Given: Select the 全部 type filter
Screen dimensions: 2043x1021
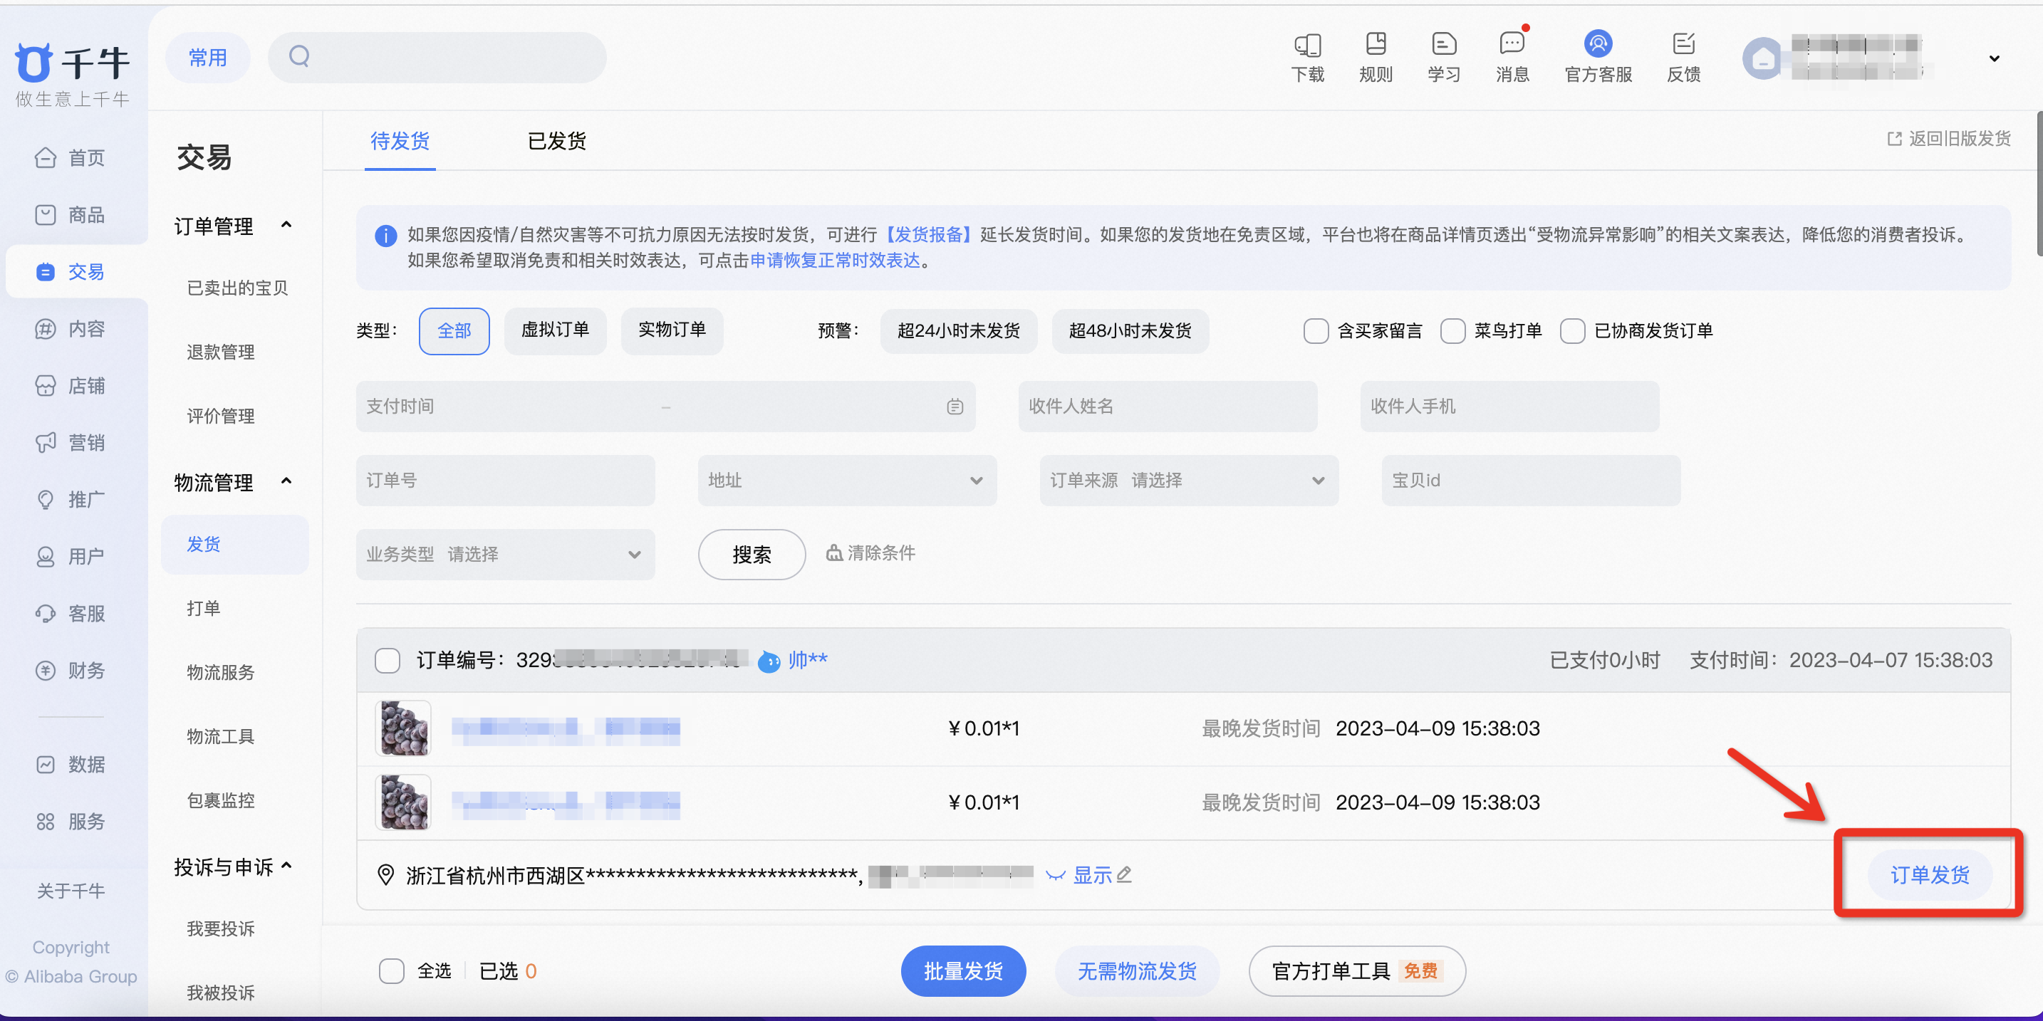Looking at the screenshot, I should pos(454,331).
